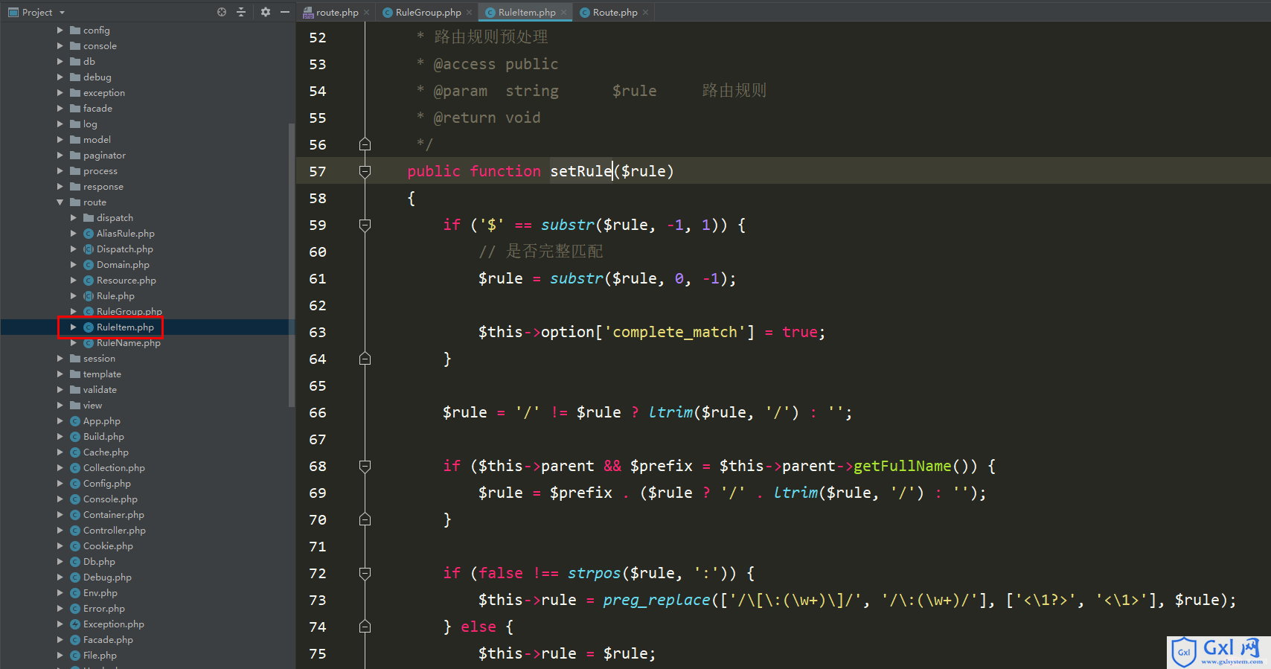The height and width of the screenshot is (669, 1271).
Task: Click the Cache.php class icon
Action: click(75, 452)
